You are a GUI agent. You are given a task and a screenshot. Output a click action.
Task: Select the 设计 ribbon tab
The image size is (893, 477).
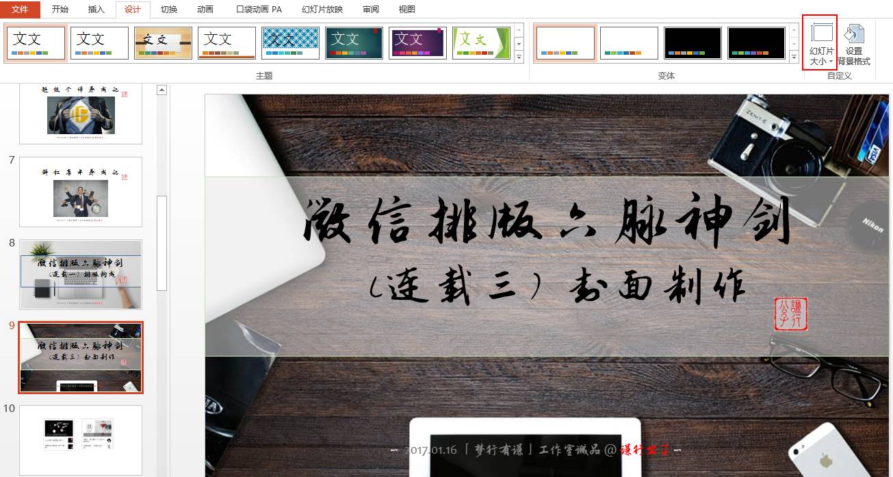pyautogui.click(x=132, y=10)
